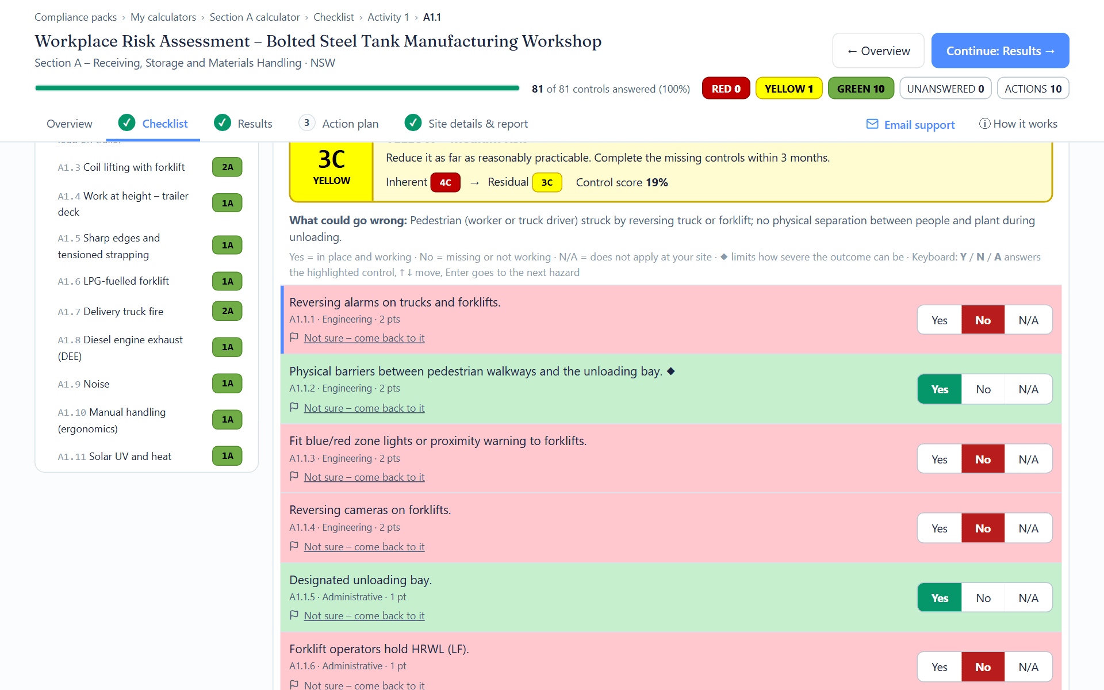Switch to the Results tab

pos(243,124)
